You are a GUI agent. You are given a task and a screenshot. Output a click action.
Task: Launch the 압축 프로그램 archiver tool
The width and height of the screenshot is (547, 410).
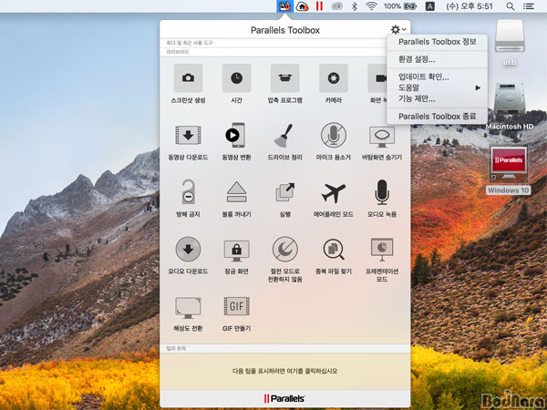(x=284, y=84)
